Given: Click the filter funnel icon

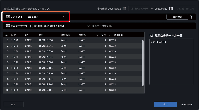Looking at the screenshot, I should 192,17.
